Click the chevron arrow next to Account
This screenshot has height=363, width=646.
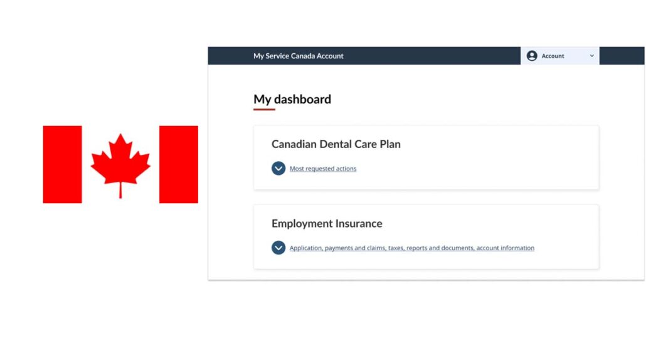click(590, 56)
